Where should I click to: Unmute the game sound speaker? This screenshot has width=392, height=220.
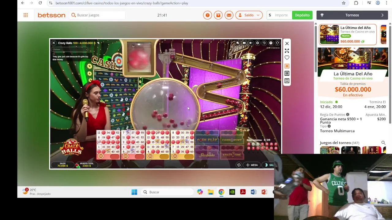click(x=251, y=43)
